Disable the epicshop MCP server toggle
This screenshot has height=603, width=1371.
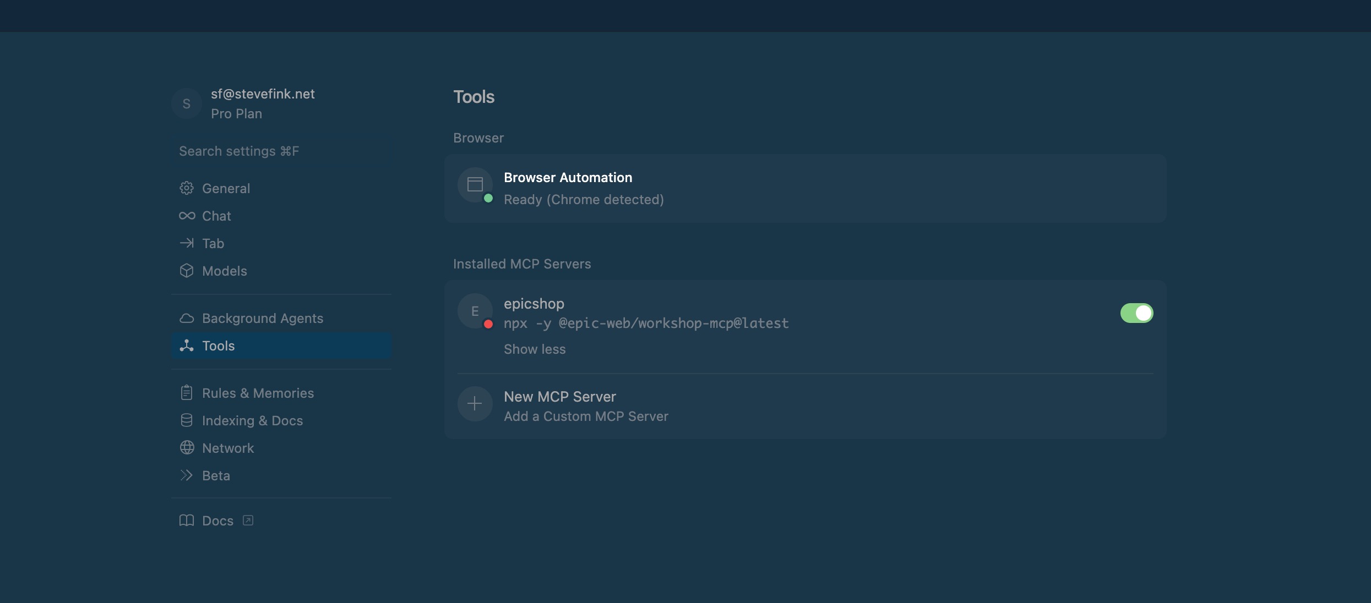pyautogui.click(x=1136, y=313)
